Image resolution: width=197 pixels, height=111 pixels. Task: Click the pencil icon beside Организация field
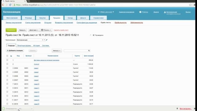[46, 40]
